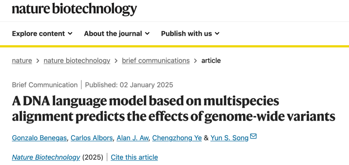Open author Alan J. Aw link
Image resolution: width=349 pixels, height=165 pixels.
click(x=133, y=138)
